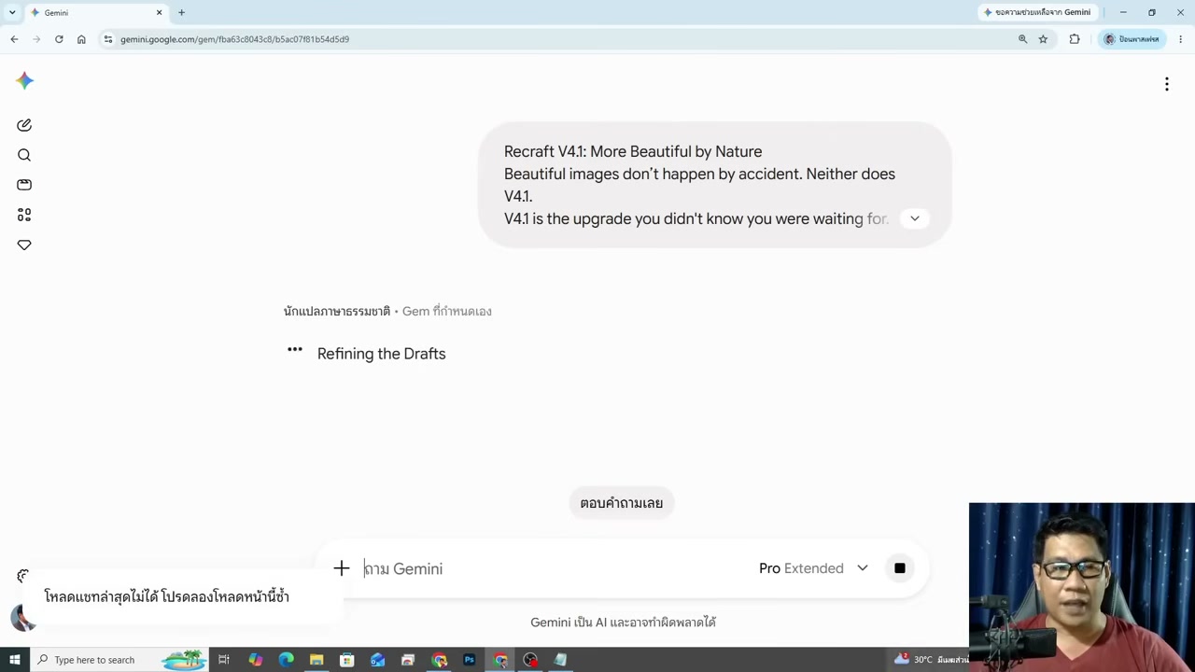The height and width of the screenshot is (672, 1195).
Task: Click the plus attach button in prompt box
Action: [x=342, y=568]
